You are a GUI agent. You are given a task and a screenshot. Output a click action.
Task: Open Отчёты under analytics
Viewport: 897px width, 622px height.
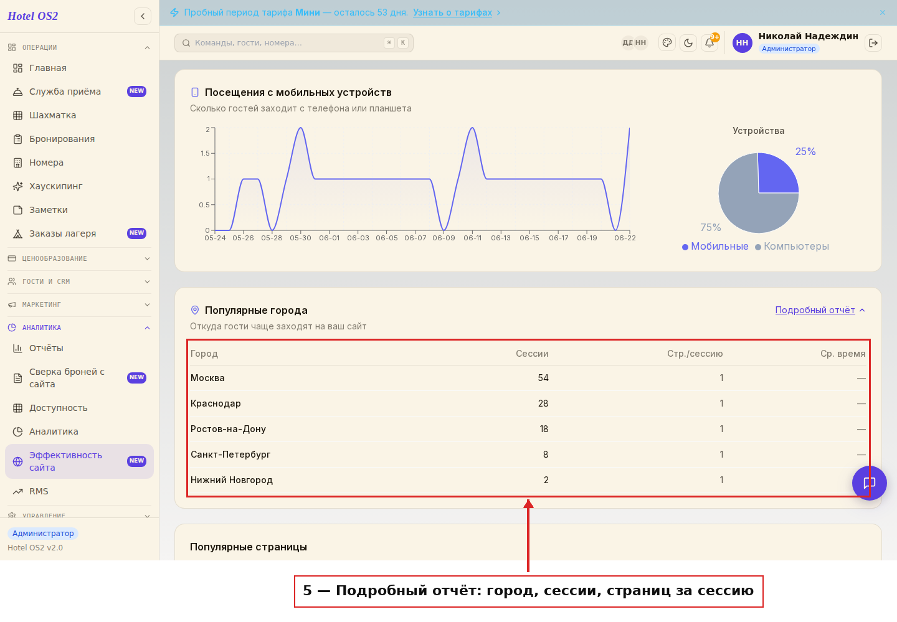[x=80, y=348]
